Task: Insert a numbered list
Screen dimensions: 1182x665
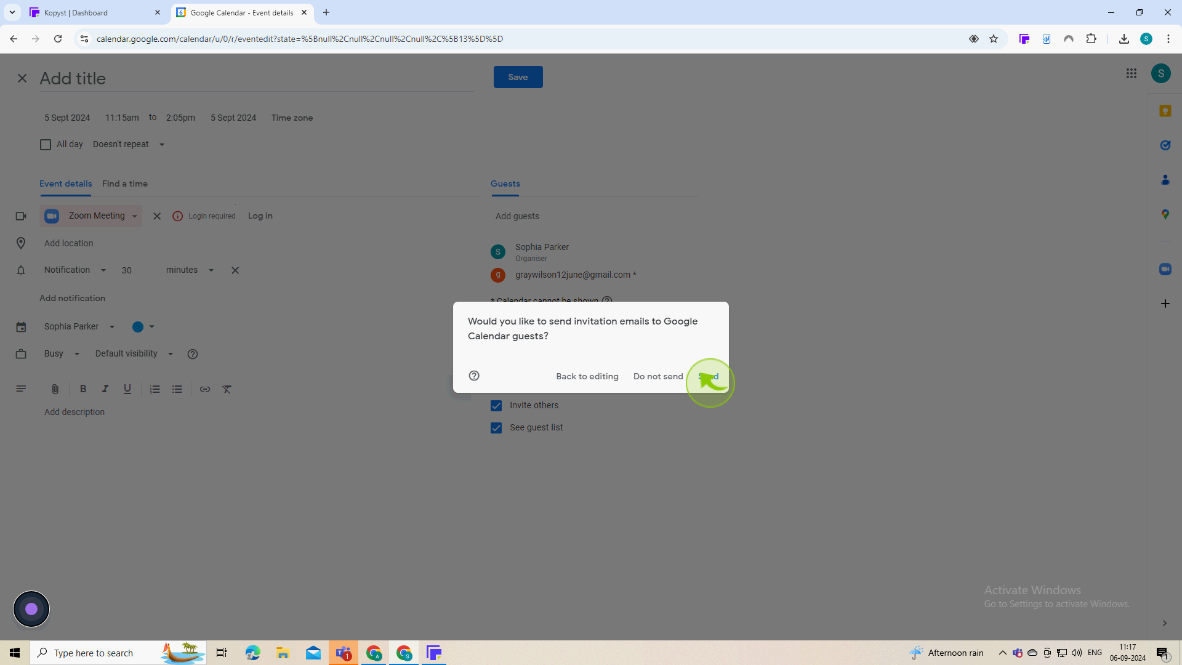Action: pyautogui.click(x=155, y=389)
